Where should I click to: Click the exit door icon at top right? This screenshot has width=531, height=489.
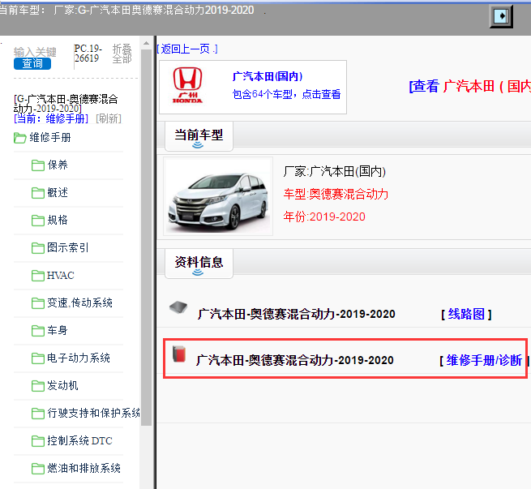point(501,16)
